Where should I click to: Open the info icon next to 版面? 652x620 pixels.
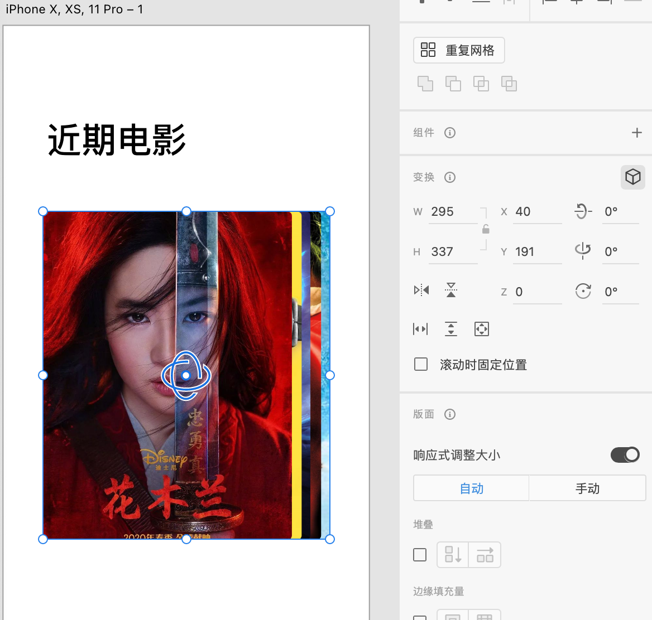[x=449, y=414]
